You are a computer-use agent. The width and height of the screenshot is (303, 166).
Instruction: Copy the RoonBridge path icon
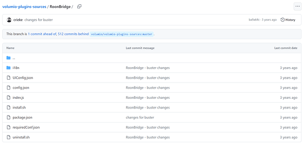[x=79, y=7]
